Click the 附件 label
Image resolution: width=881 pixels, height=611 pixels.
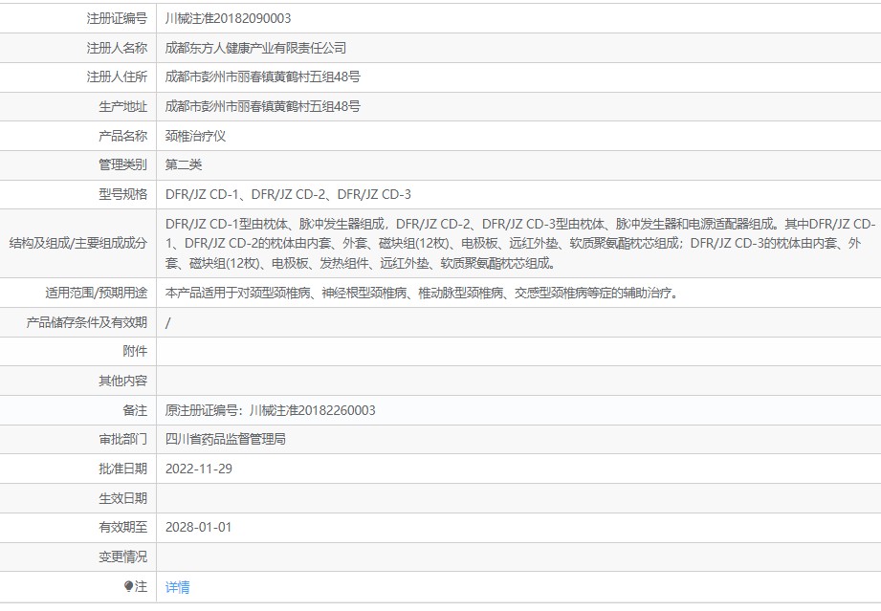pos(135,352)
